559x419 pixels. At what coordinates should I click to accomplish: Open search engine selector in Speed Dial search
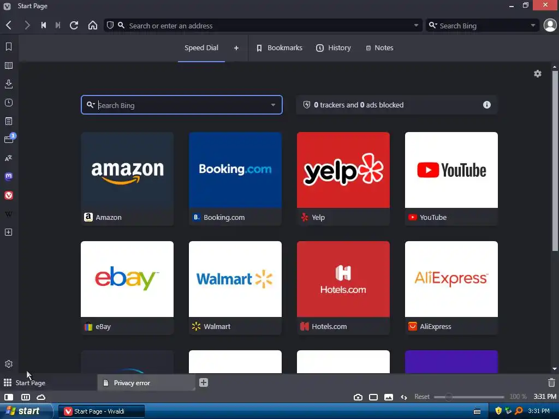[91, 105]
